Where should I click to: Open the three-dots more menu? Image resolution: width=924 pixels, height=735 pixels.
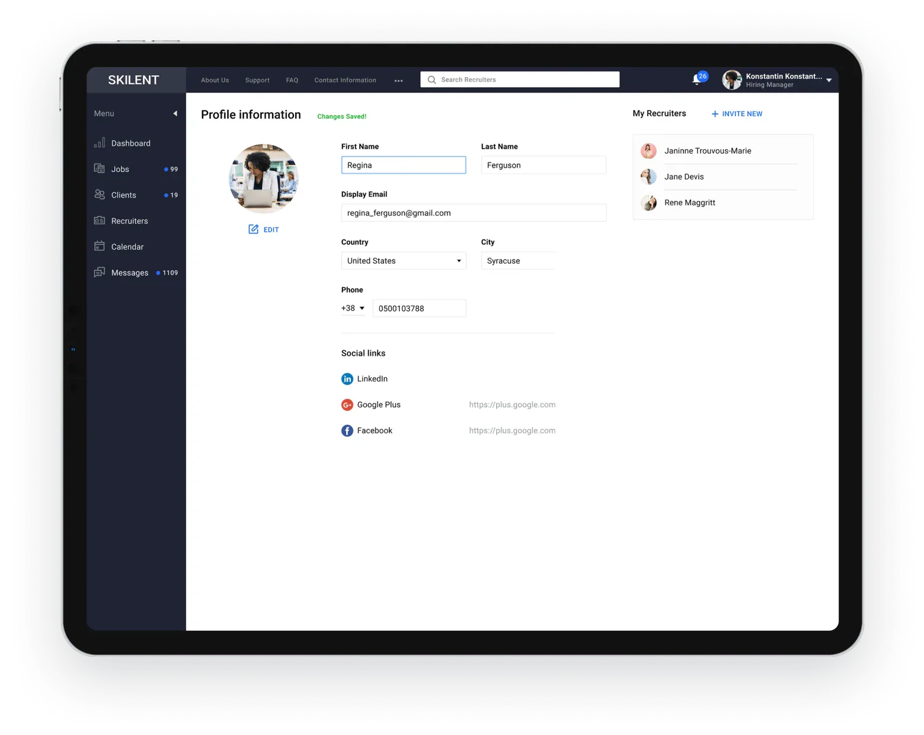pyautogui.click(x=398, y=81)
